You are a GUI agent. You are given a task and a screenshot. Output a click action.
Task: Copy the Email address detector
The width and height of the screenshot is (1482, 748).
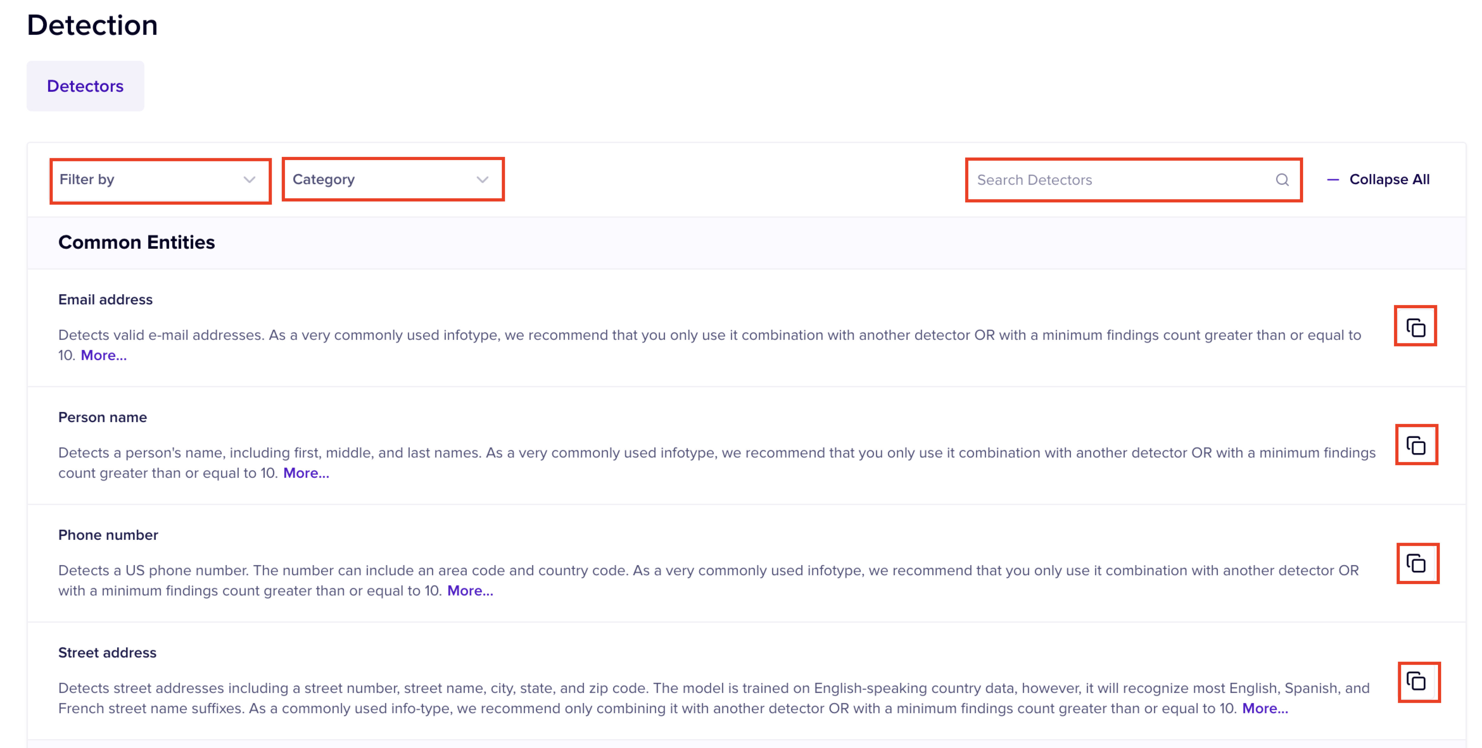click(x=1415, y=327)
